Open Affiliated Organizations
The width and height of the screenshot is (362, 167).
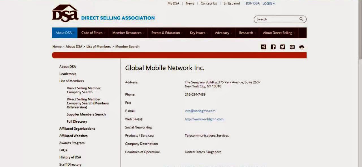[x=77, y=129]
